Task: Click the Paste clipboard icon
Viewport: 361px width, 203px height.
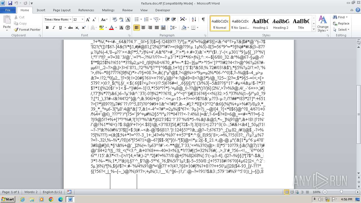Action: coord(7,20)
